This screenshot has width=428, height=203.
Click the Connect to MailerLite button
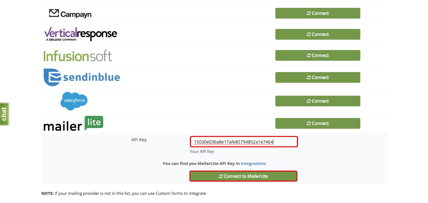[x=243, y=176]
